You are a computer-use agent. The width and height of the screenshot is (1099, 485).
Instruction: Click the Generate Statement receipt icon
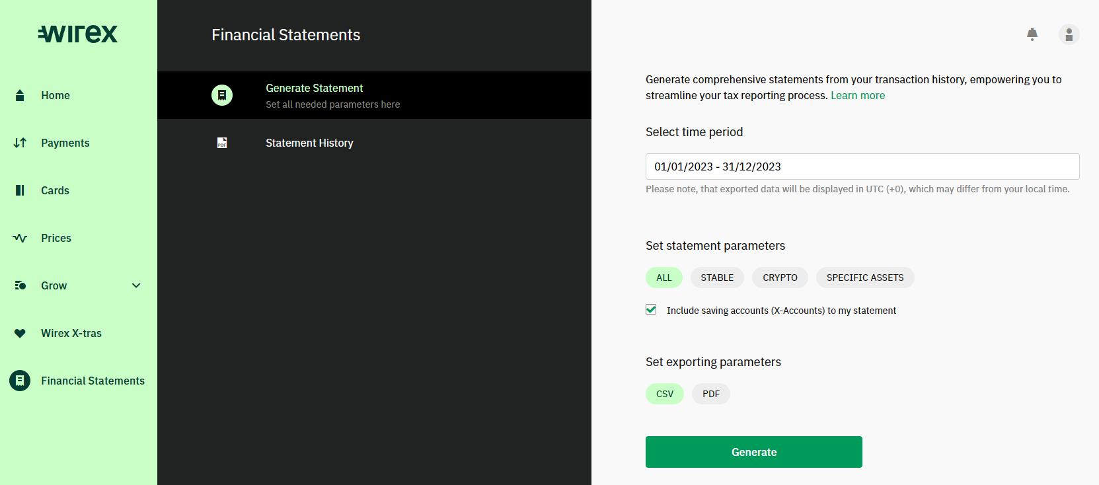pyautogui.click(x=222, y=95)
